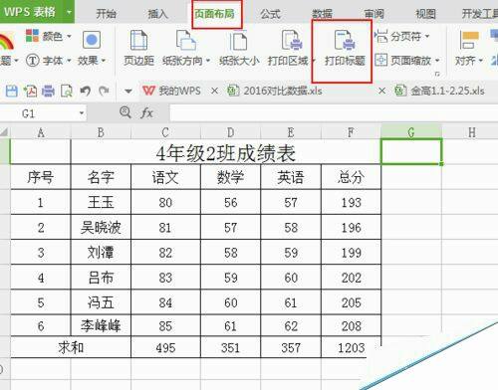Click the zoom magnifier beside fx
Image resolution: width=498 pixels, height=390 pixels.
[x=125, y=112]
